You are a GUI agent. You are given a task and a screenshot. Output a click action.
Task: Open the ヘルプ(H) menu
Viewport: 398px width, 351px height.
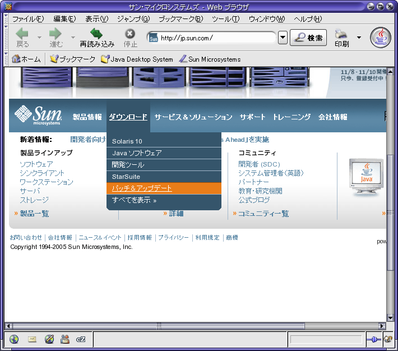pos(308,19)
